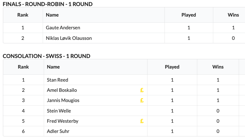Screen dimensions: 245x139
Task: Select Niklas Løvik Olausson's name
Action: [x=69, y=38]
